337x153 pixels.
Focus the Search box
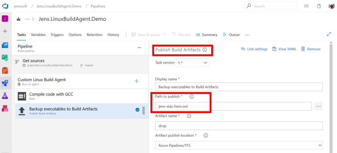271,6
